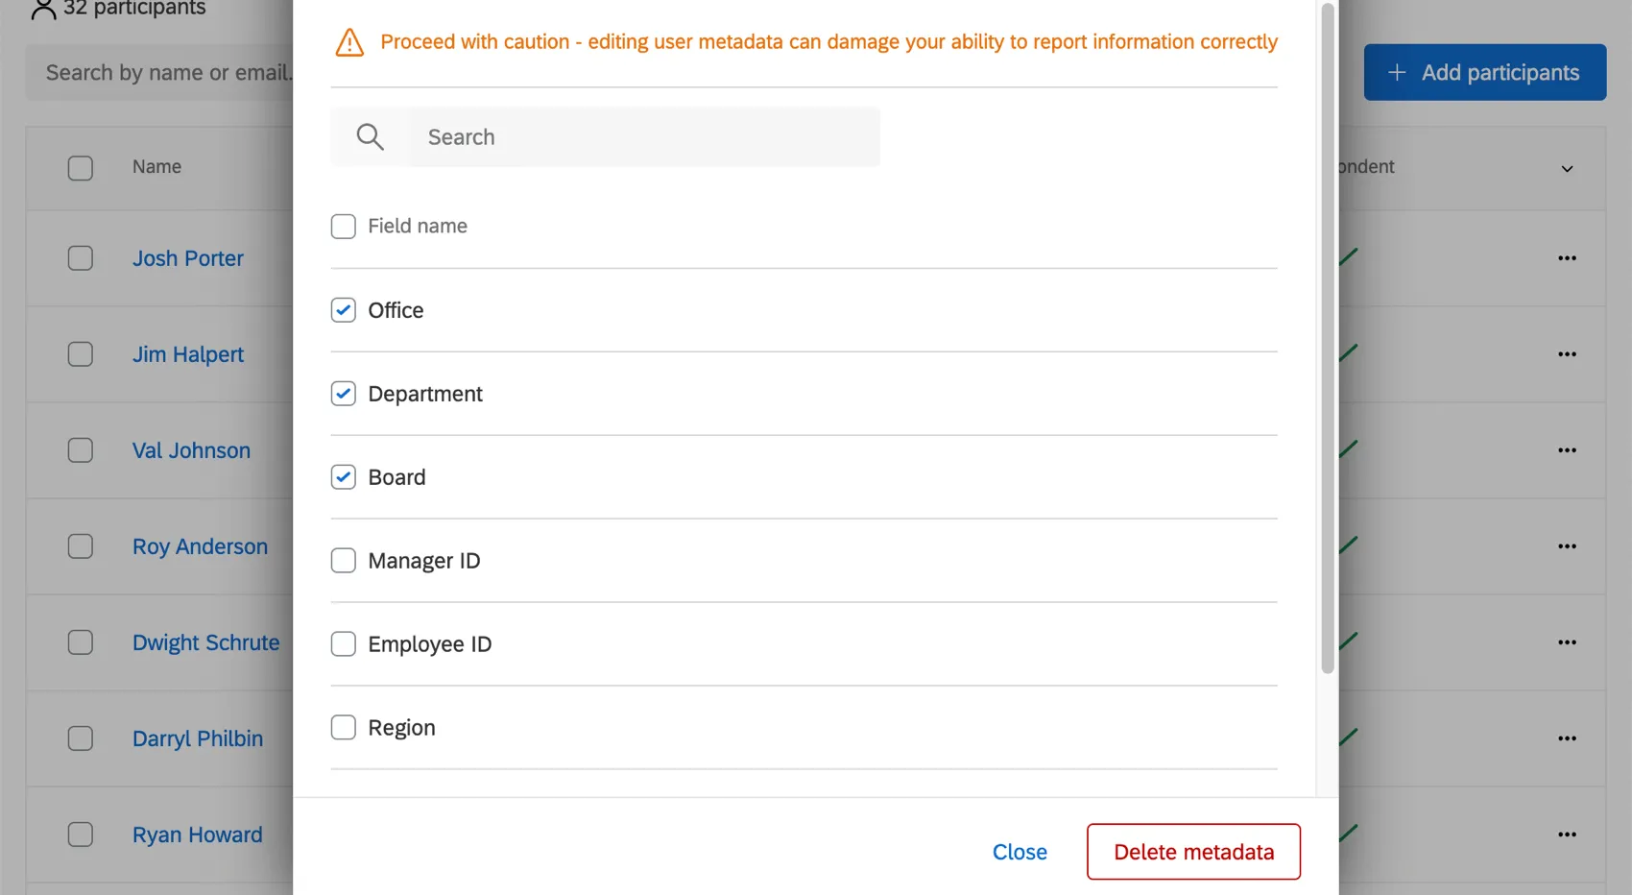Uncheck the Office metadata field

(x=343, y=309)
